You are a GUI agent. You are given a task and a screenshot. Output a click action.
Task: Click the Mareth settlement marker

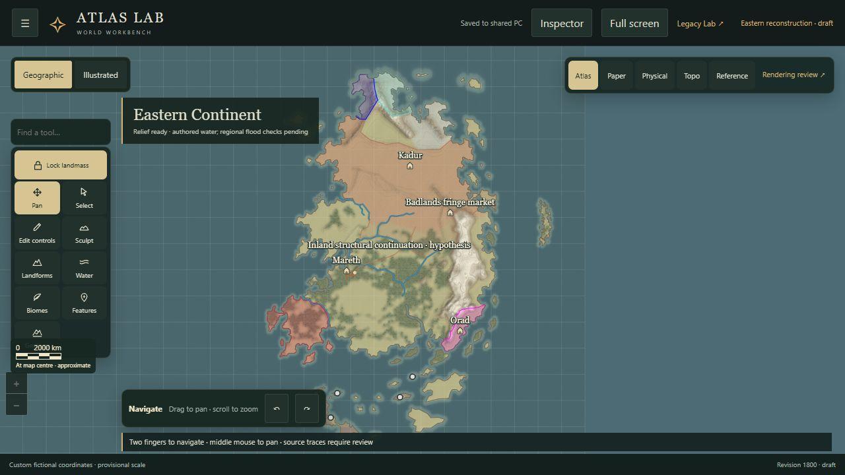[x=347, y=270]
